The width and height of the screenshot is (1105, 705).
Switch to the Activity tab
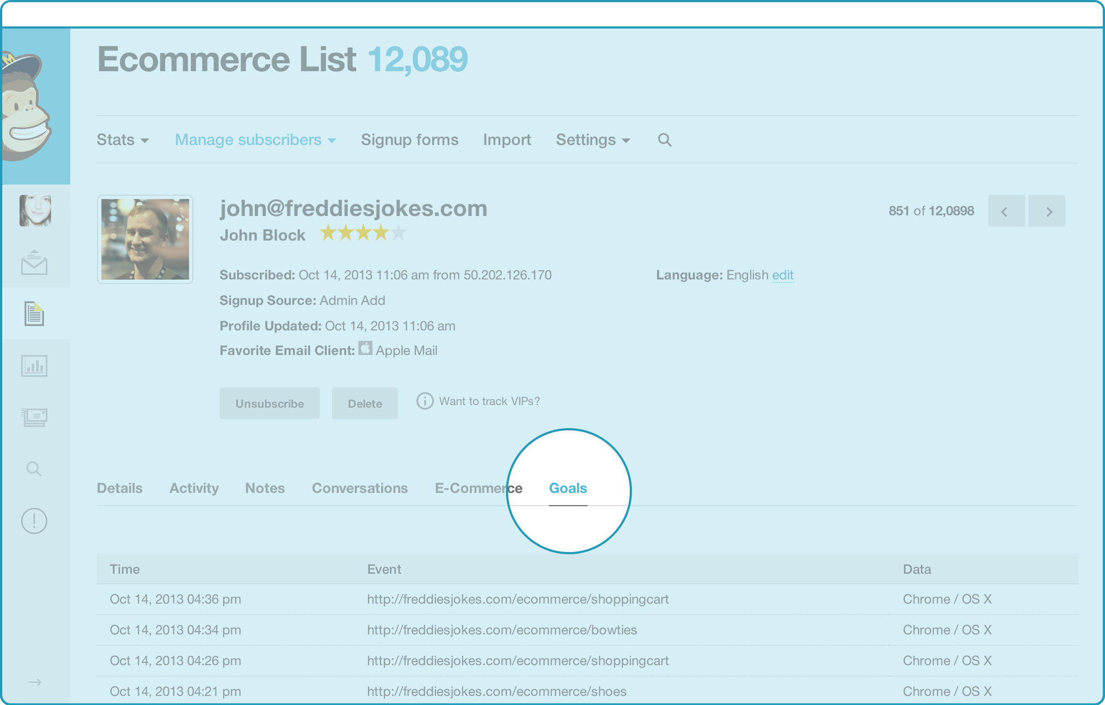193,488
